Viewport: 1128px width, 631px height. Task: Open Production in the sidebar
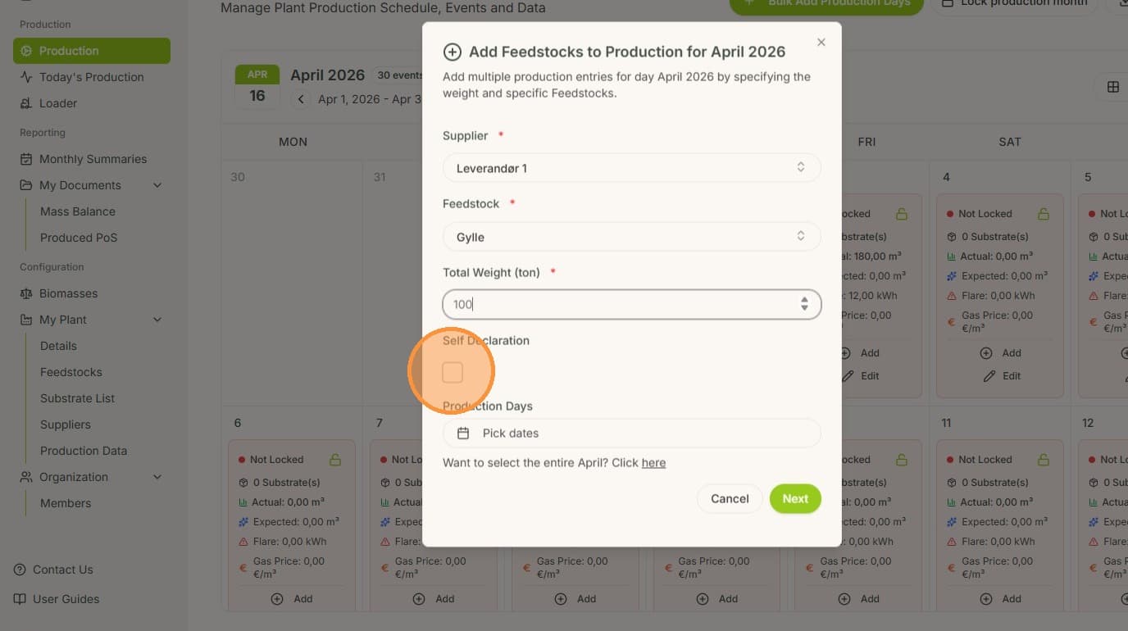pos(92,51)
